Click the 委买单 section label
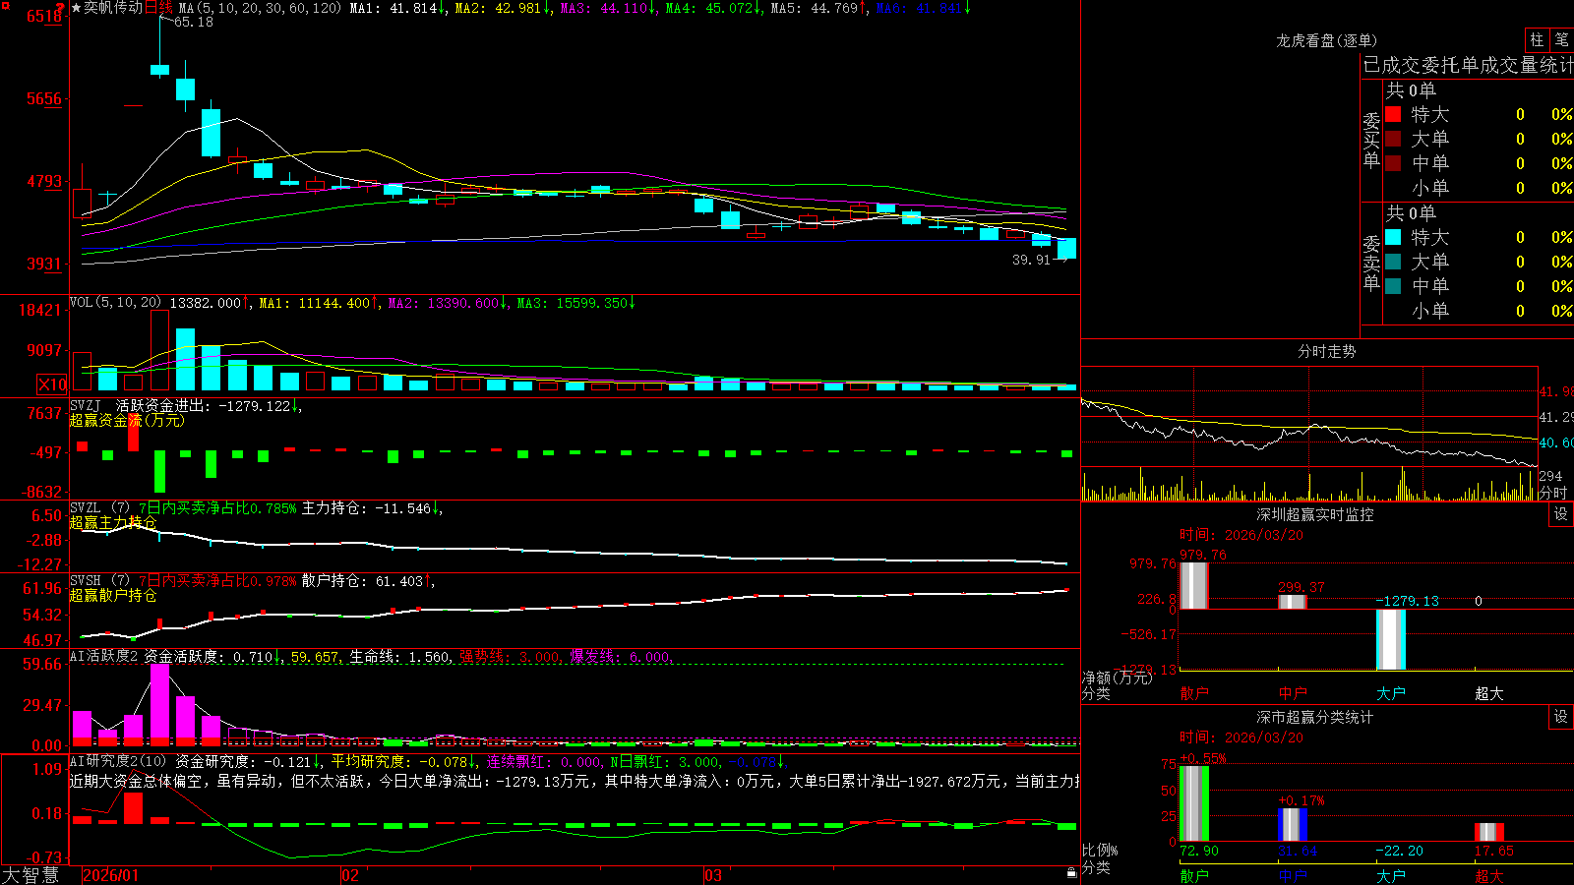Screen dimensions: 1574x885 coord(1371,140)
